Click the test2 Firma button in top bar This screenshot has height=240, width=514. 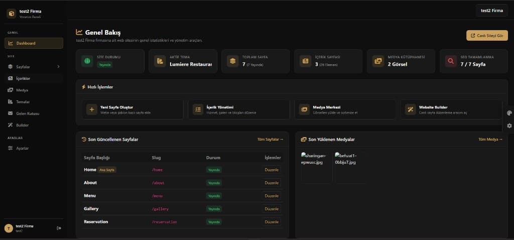click(x=492, y=11)
